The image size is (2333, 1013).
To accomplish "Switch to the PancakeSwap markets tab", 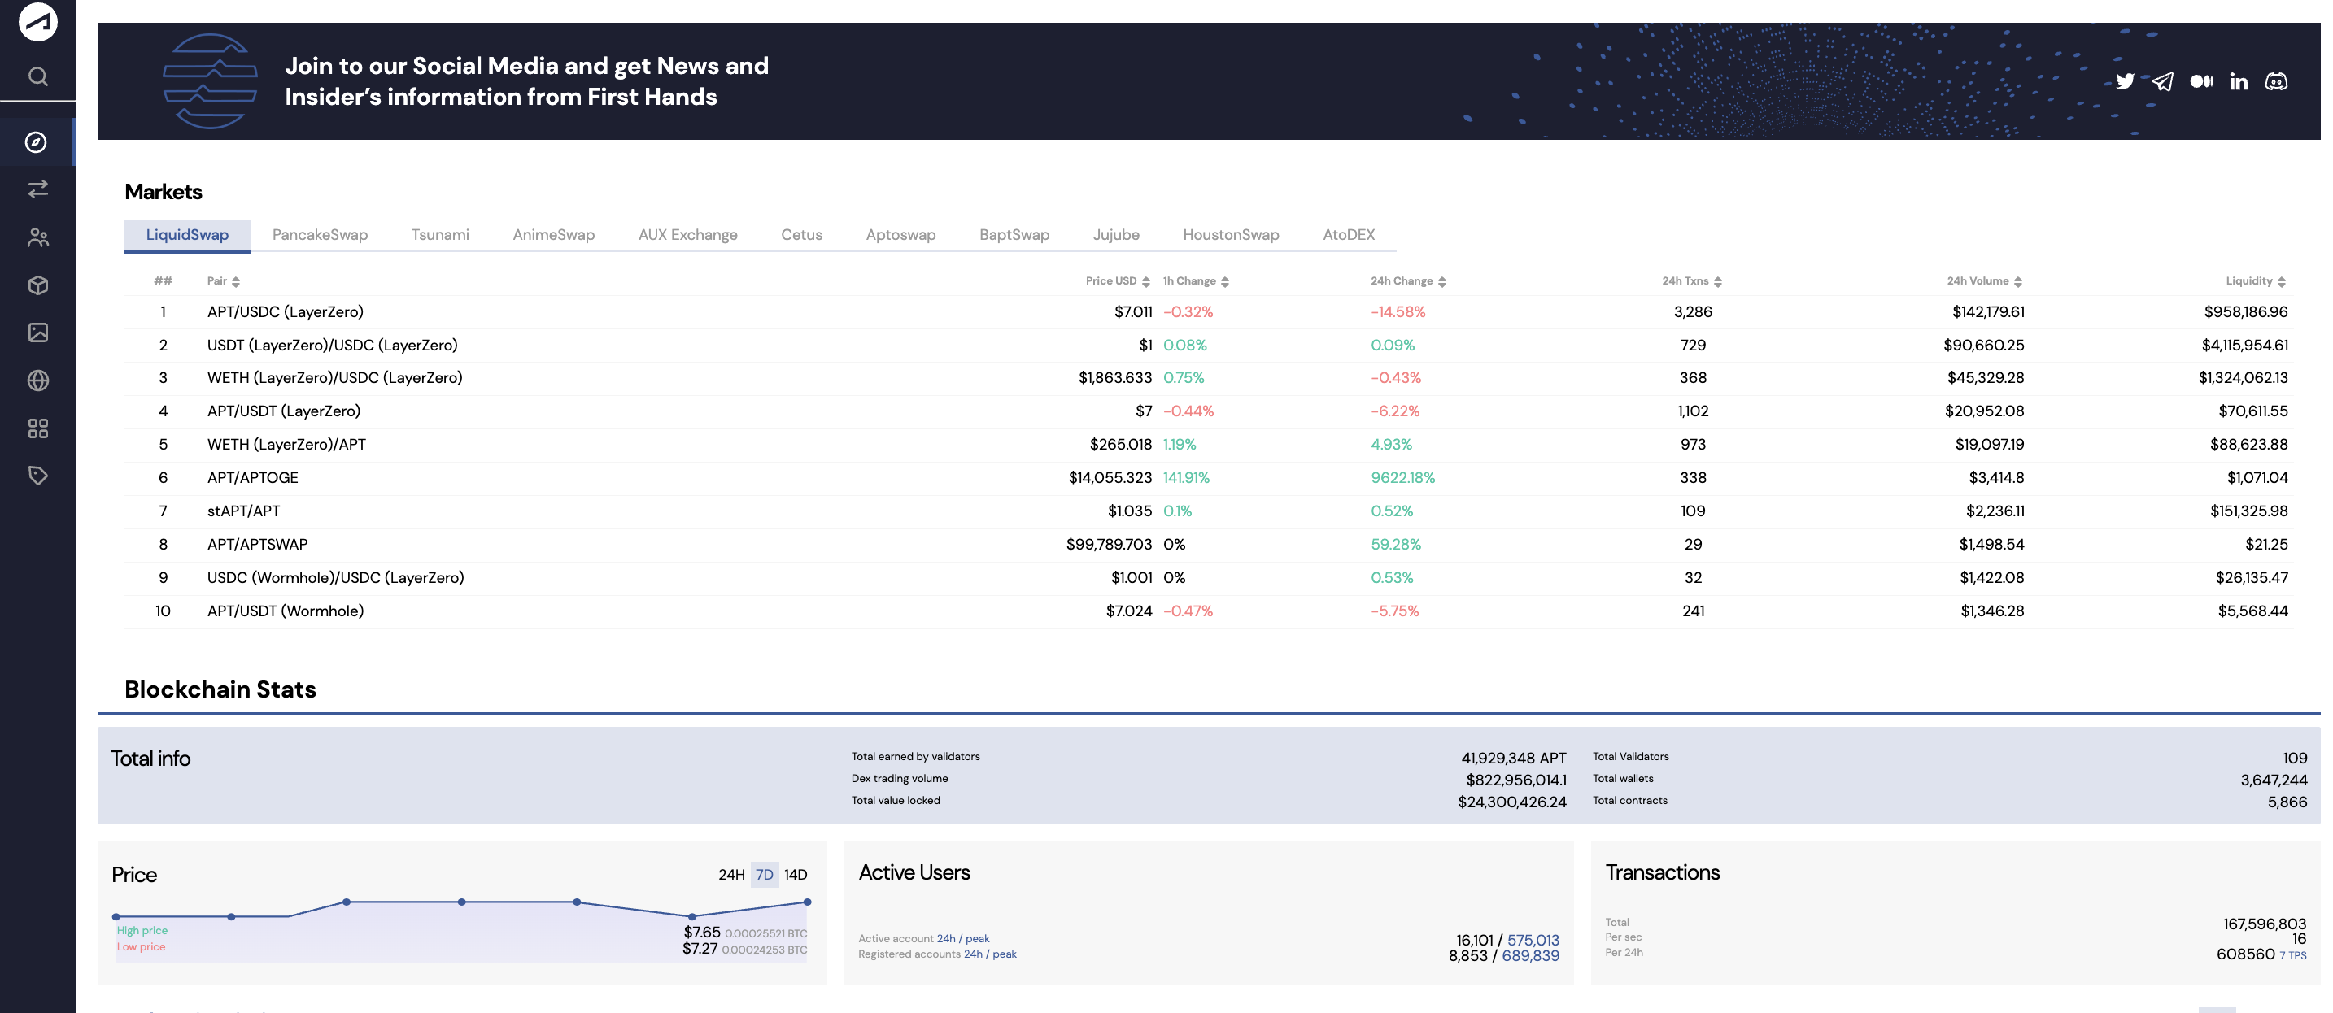I will tap(320, 234).
